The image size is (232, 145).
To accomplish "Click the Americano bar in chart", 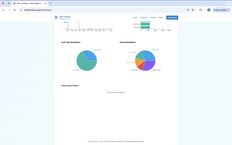I will [145, 24].
